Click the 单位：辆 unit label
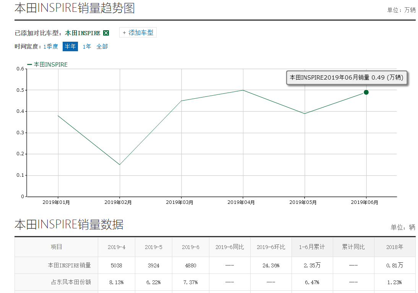The height and width of the screenshot is (293, 418). coord(403,227)
